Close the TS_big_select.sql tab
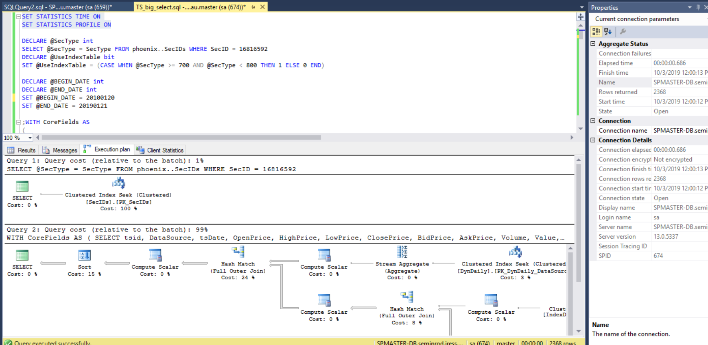This screenshot has width=708, height=345. 262,7
